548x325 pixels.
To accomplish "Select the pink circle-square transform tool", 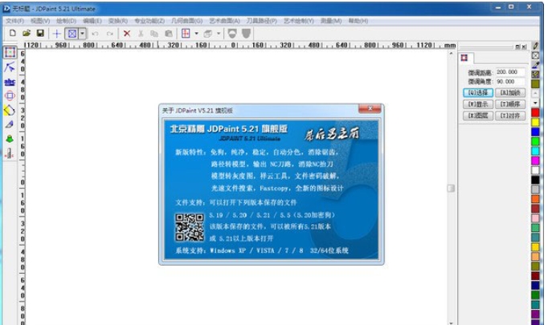I will click(10, 95).
